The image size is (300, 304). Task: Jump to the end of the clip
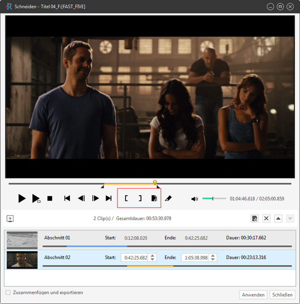(108, 198)
